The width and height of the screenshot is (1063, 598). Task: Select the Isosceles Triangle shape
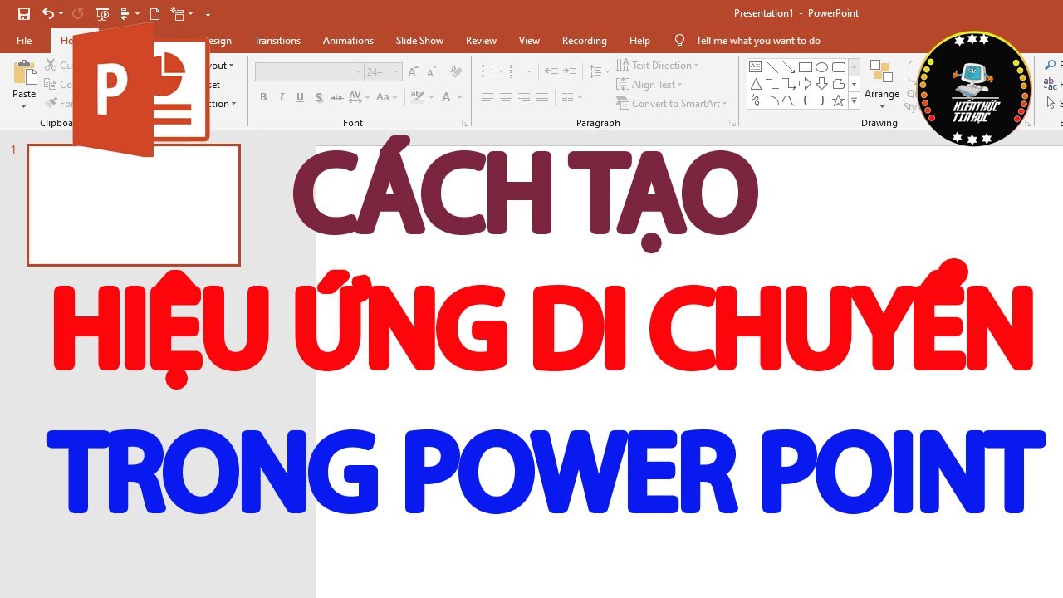tap(756, 84)
